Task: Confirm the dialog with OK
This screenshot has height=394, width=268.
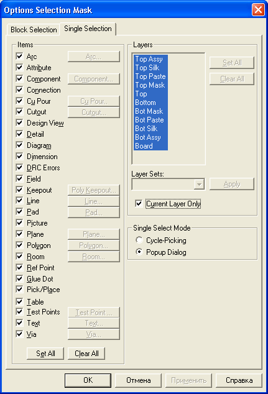Action: pos(88,380)
